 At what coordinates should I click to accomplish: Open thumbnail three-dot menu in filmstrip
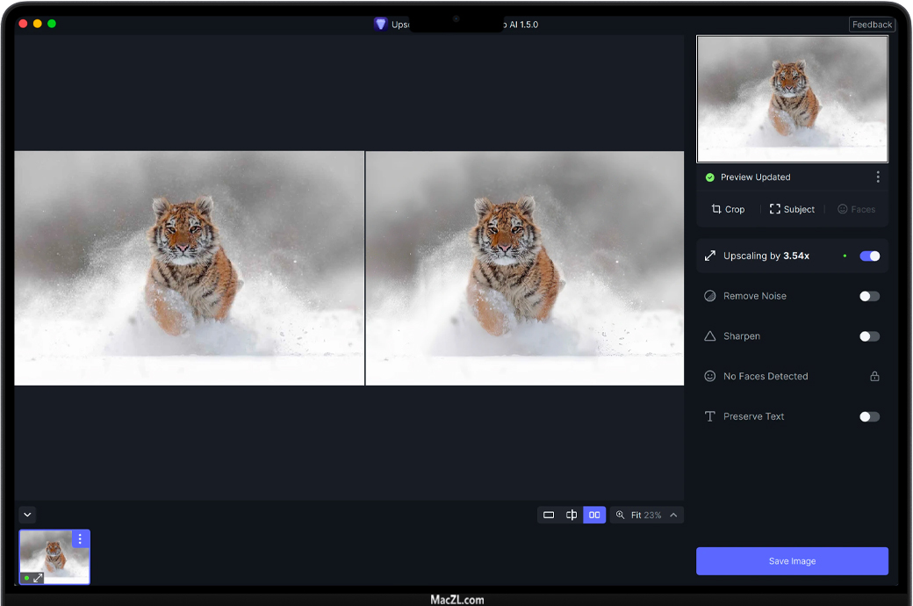80,539
